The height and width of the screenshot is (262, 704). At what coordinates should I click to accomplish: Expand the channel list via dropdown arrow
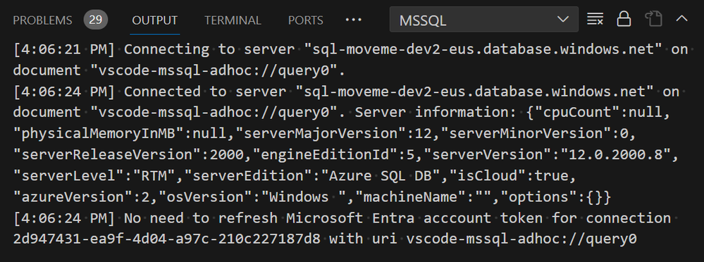(562, 19)
